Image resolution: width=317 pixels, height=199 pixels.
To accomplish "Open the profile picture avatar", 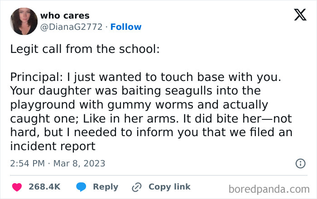I will (x=24, y=21).
